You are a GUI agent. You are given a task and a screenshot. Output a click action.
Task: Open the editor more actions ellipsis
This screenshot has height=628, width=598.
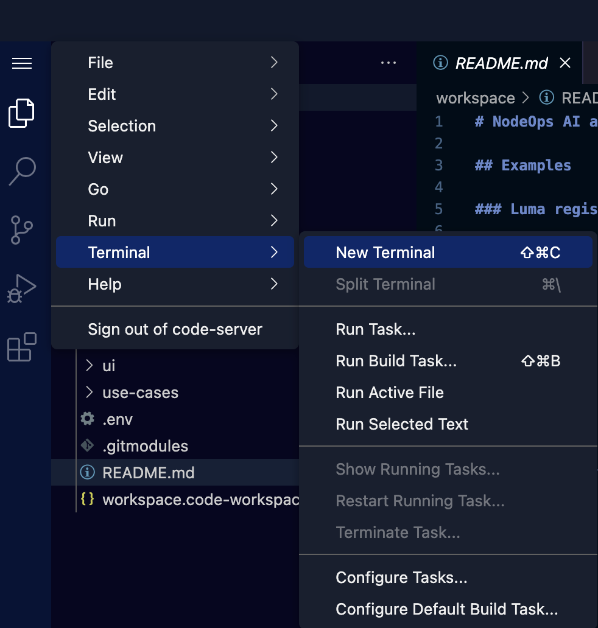click(388, 63)
